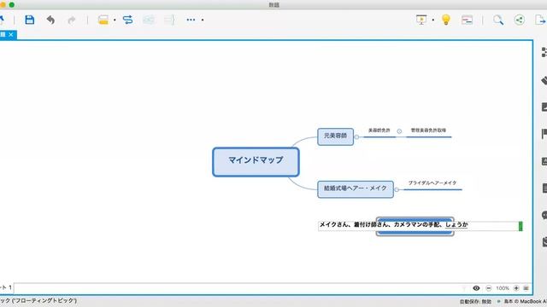
Task: Open the Gantt chart view
Action: coord(467,20)
